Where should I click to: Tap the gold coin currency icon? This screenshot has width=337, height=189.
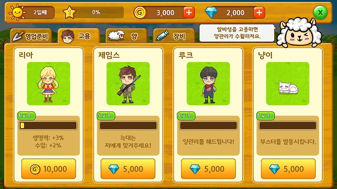coord(140,13)
